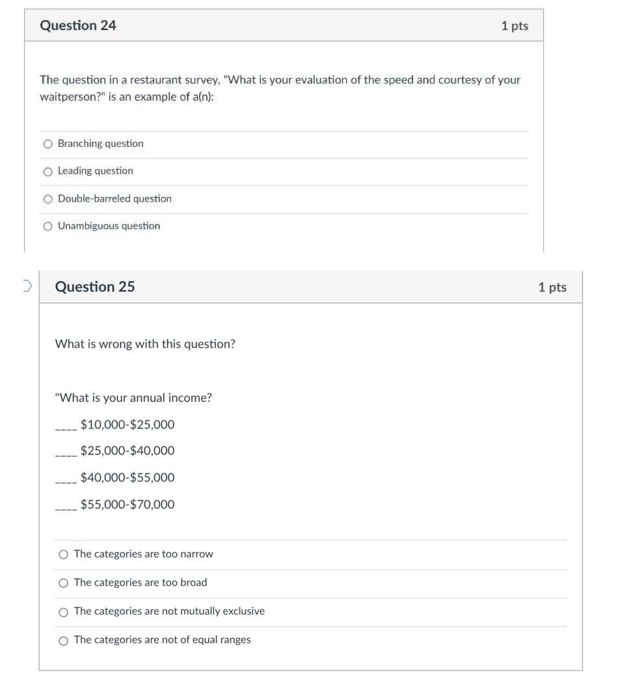This screenshot has width=618, height=679.
Task: Pick the Unambiguous question choice
Action: coord(47,226)
